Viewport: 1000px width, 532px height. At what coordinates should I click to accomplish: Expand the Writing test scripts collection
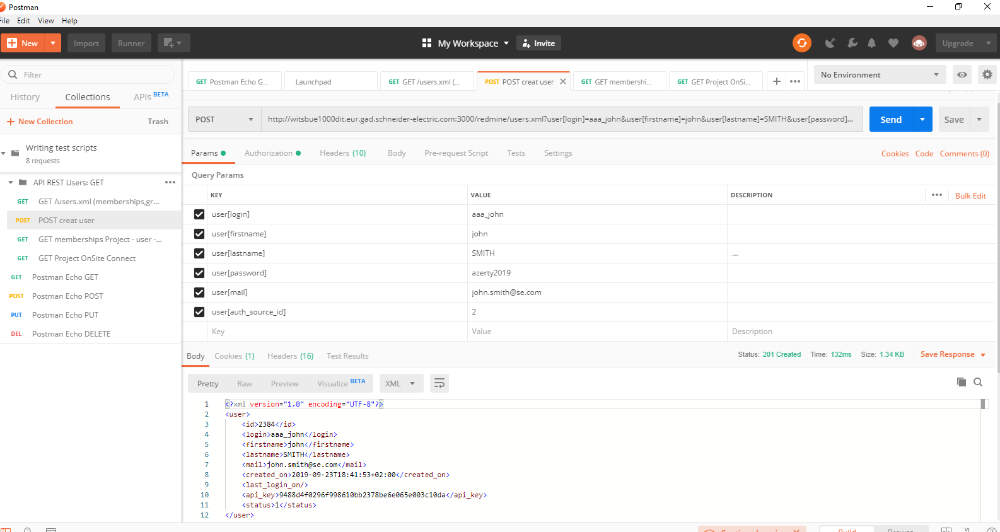click(4, 153)
